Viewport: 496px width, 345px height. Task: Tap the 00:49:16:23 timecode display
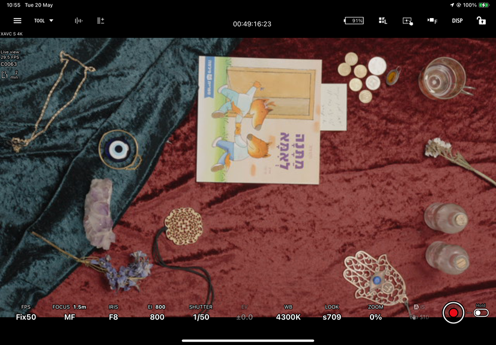[252, 24]
